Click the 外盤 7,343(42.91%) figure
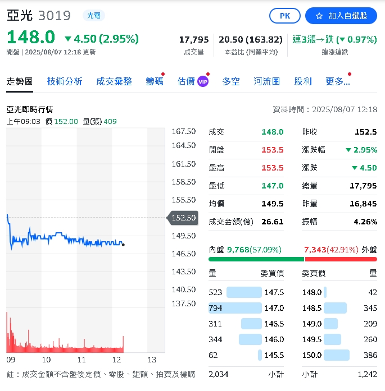385x391 pixels. tap(331, 250)
